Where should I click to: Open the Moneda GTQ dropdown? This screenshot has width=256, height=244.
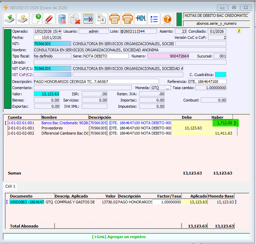click(x=168, y=88)
